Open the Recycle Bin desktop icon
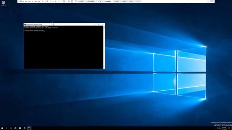This screenshot has height=130, width=232. tap(3, 3)
